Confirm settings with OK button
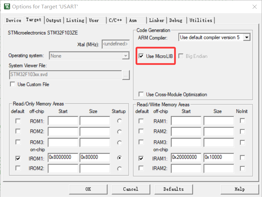Screen dimensions: 262x197 (x=88, y=189)
